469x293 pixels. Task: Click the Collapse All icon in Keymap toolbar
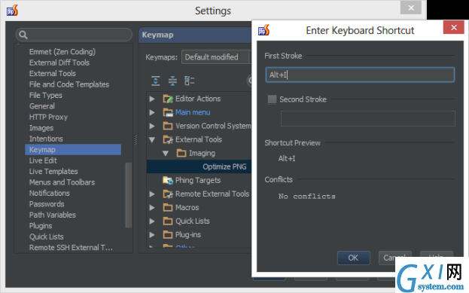click(x=172, y=81)
